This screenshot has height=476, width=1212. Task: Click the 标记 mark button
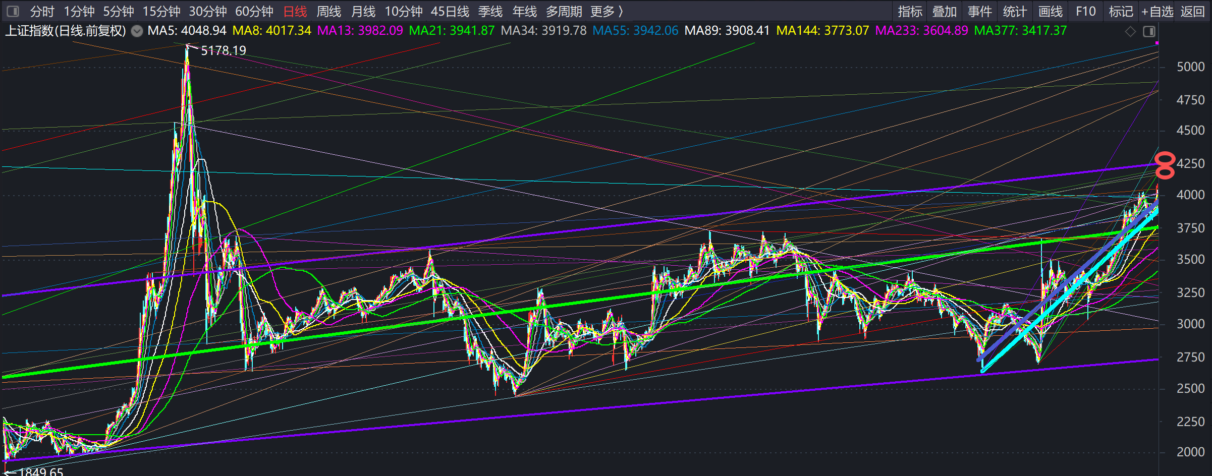(1121, 11)
